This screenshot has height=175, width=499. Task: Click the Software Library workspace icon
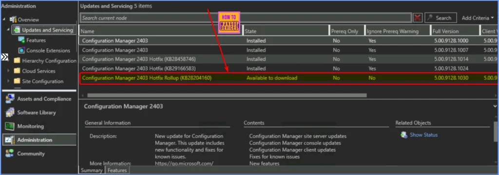tap(10, 112)
